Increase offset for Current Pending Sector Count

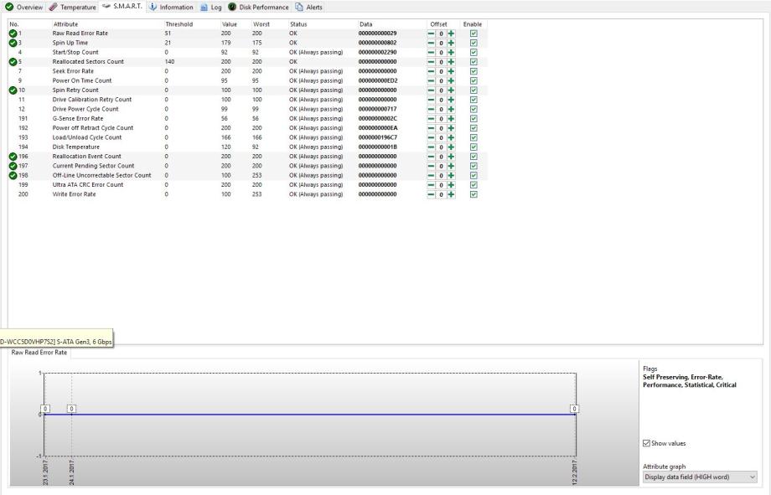[x=451, y=166]
